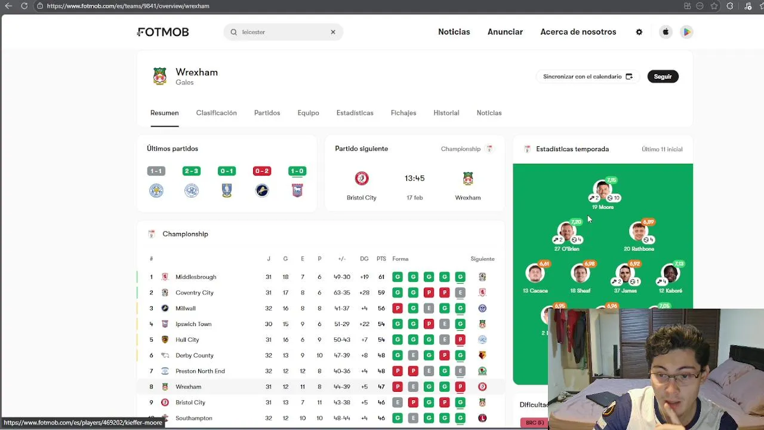
Task: Click the Hull City crest in table
Action: click(x=165, y=340)
